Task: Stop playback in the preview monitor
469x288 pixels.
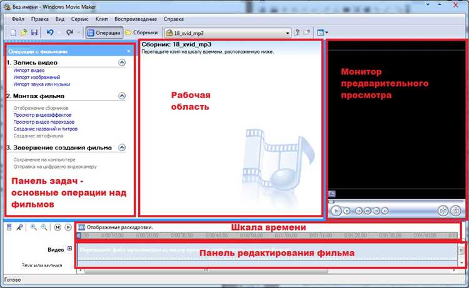Action: coord(346,211)
